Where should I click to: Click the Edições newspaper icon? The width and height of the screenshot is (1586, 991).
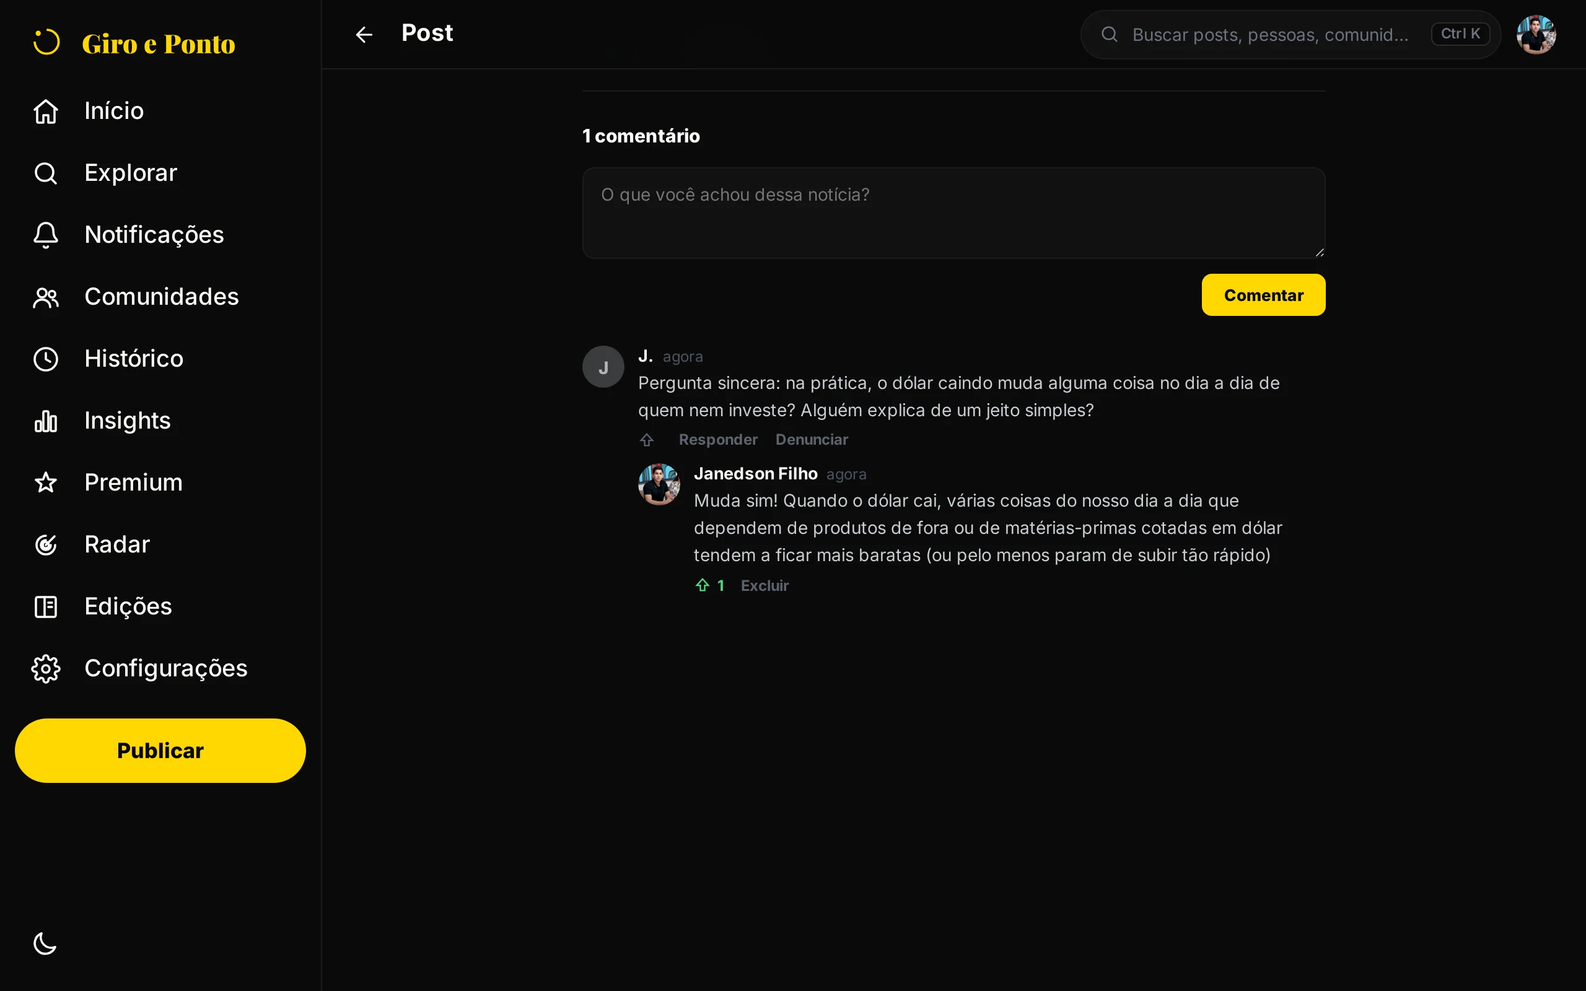tap(46, 606)
